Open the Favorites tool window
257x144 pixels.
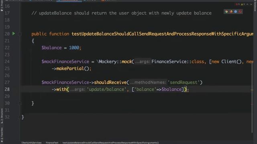tap(2, 135)
